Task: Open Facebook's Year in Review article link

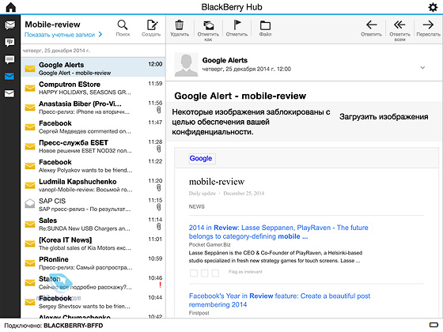Action: point(279,300)
